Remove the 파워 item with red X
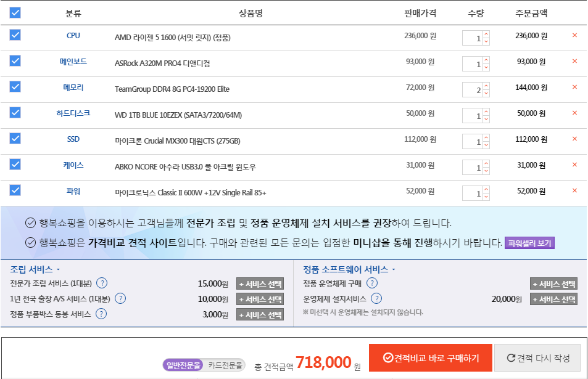This screenshot has height=379, width=588. click(x=574, y=191)
